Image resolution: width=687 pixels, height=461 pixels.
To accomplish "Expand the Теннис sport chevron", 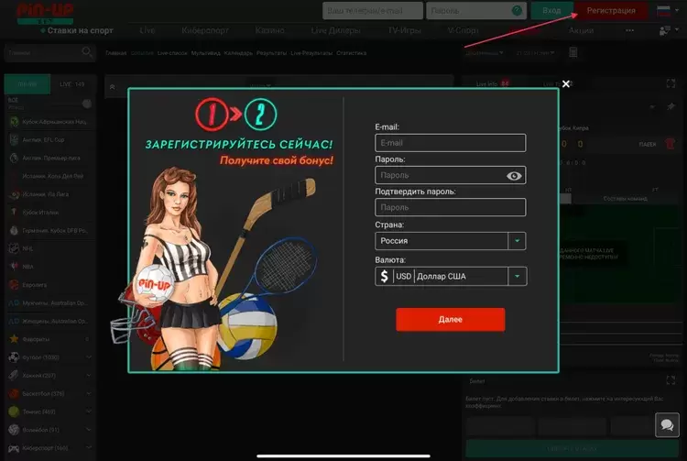I will click(89, 412).
